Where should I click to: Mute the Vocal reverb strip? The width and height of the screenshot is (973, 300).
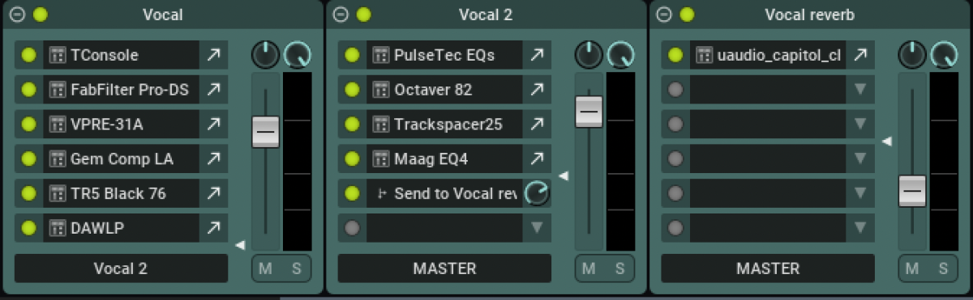point(913,268)
